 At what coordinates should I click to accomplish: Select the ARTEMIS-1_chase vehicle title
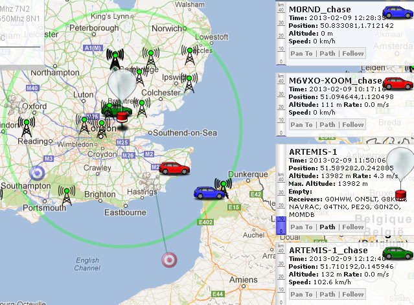pyautogui.click(x=328, y=251)
